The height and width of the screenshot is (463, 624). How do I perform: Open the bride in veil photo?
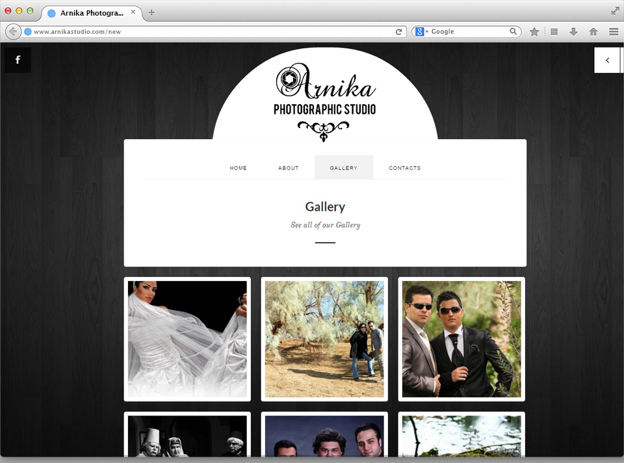187,339
